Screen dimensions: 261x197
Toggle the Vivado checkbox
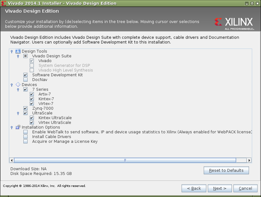tap(32, 61)
